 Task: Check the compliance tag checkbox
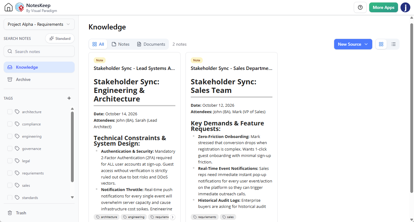click(10, 124)
